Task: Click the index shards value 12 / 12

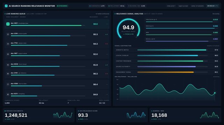Action: click(x=102, y=103)
